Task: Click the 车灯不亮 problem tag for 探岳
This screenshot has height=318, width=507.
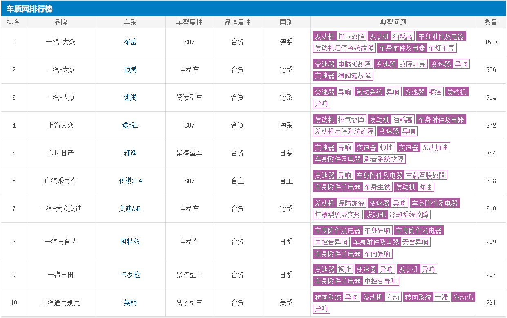Action: point(441,48)
